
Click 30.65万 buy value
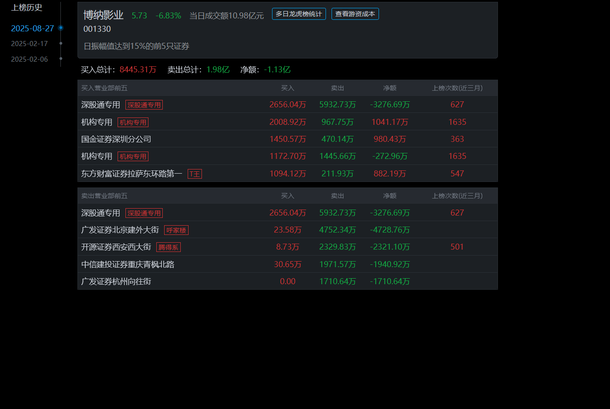tap(288, 264)
